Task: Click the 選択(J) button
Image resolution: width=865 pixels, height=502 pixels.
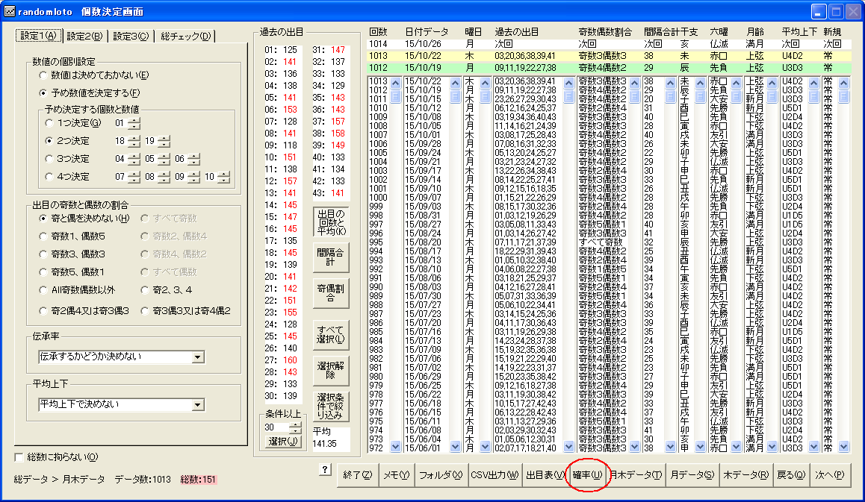Action: click(283, 442)
